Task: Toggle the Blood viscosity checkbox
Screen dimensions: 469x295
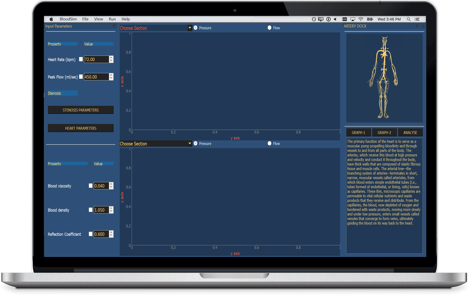Action: 90,186
